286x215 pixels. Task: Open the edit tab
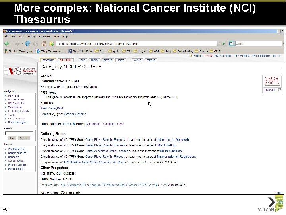tap(83, 60)
